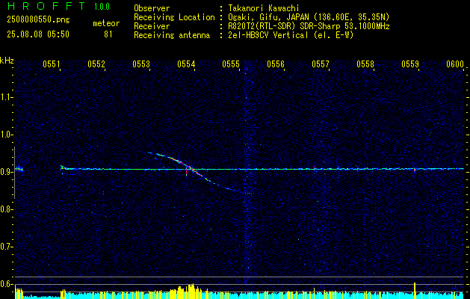This screenshot has height=299, width=470.
Task: Click the 0555 time marker
Action: click(231, 64)
